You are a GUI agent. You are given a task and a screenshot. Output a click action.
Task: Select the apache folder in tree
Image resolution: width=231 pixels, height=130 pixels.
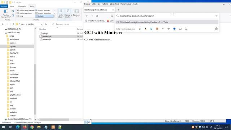[x=13, y=43]
